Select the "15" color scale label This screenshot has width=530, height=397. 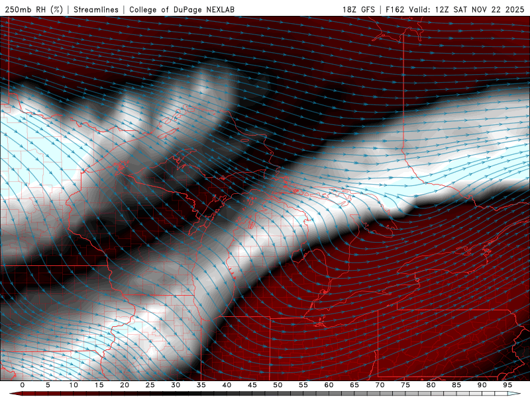(x=99, y=385)
